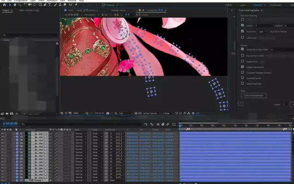Click the show channel color icon
Image resolution: width=294 pixels, height=184 pixels.
(x=116, y=113)
